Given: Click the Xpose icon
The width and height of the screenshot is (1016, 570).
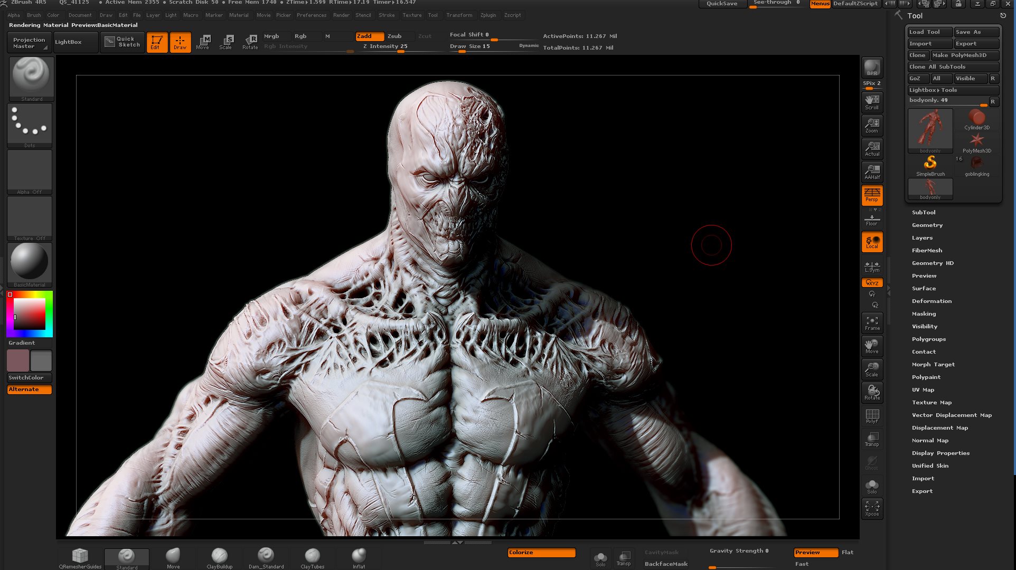Looking at the screenshot, I should point(872,509).
